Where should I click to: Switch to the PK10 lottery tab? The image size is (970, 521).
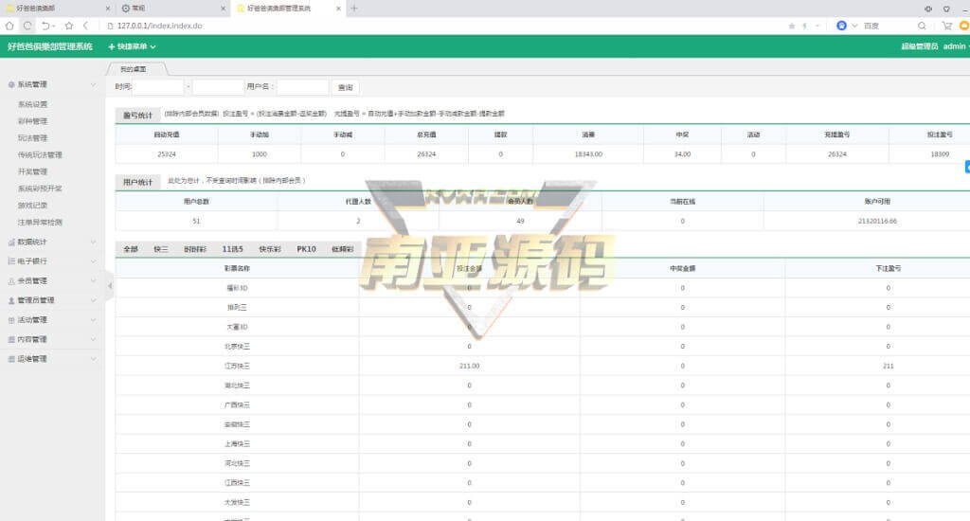(306, 249)
